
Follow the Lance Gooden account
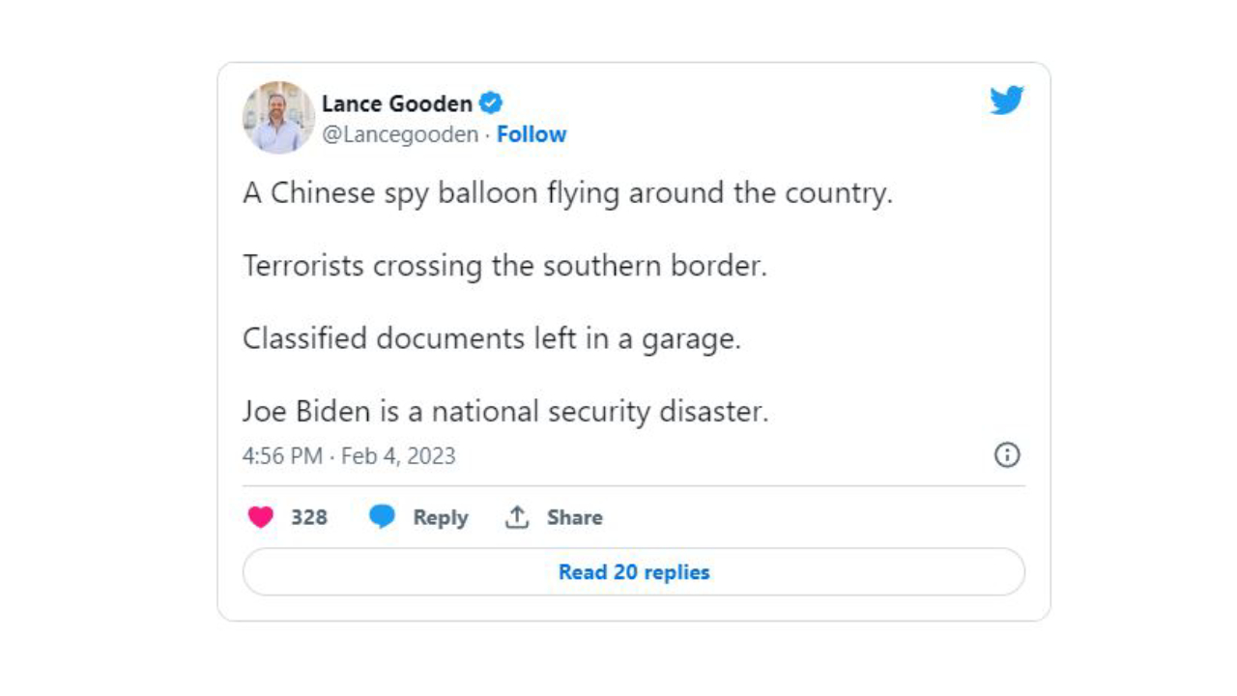[532, 134]
